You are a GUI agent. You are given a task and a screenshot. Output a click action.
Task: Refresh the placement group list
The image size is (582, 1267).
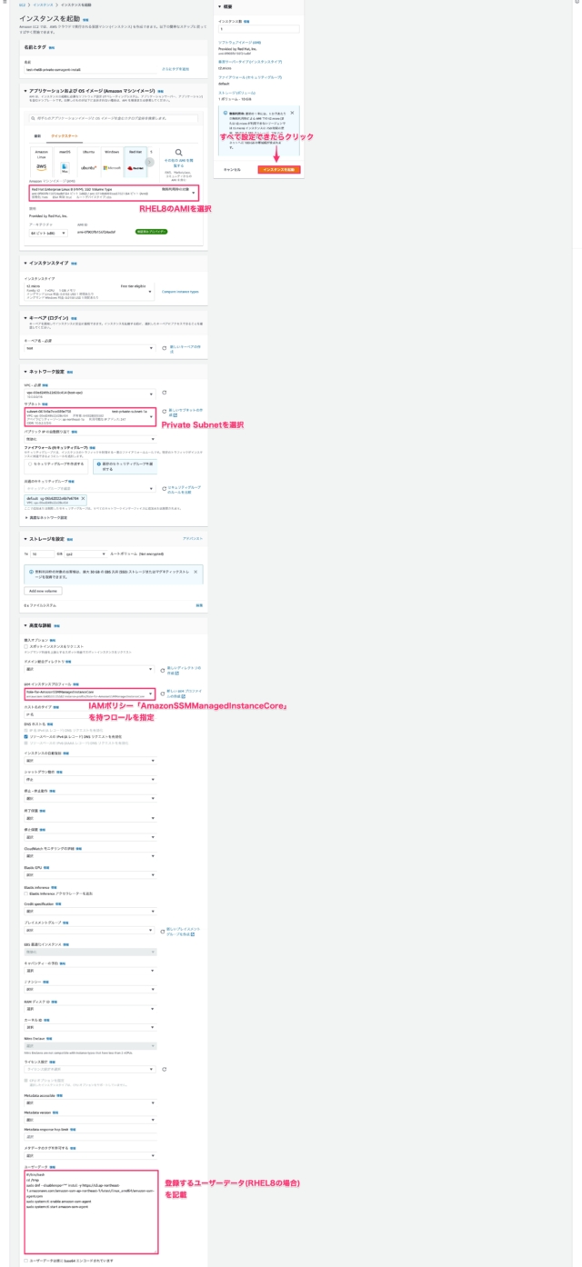tap(164, 930)
